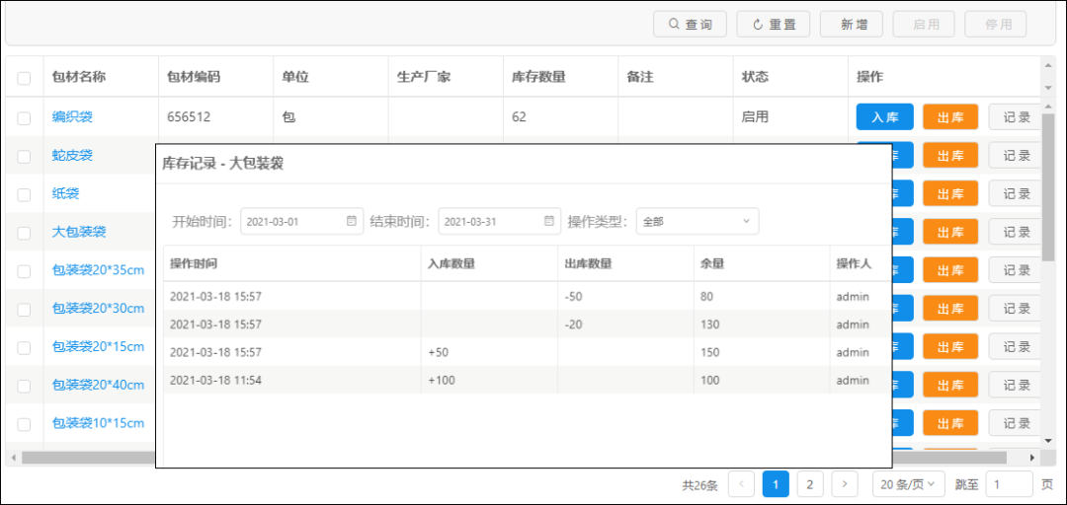
Task: Open calendar icon for 开始时间 field
Action: pyautogui.click(x=351, y=221)
